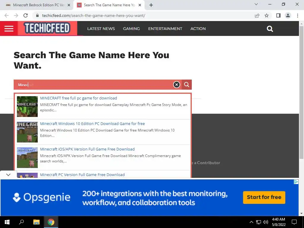Go forward in browser history
This screenshot has width=304, height=228.
click(x=16, y=15)
